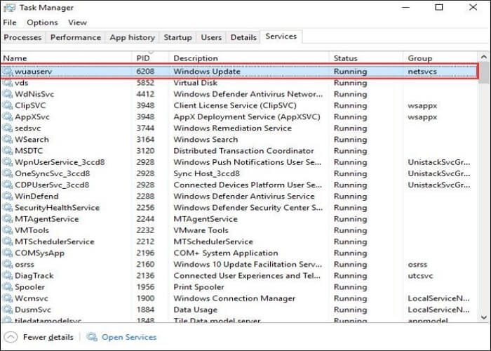Click the vertical scrollbar down arrow

(485, 318)
